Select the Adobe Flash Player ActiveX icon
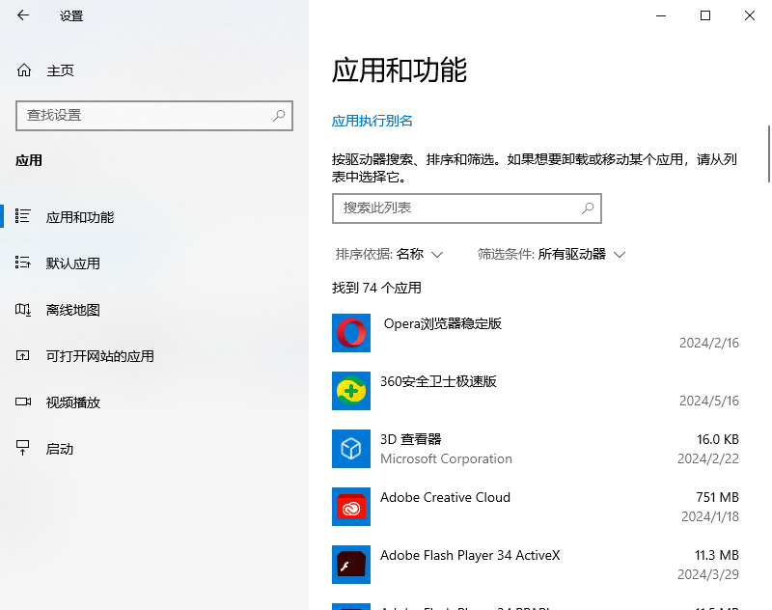 [350, 565]
